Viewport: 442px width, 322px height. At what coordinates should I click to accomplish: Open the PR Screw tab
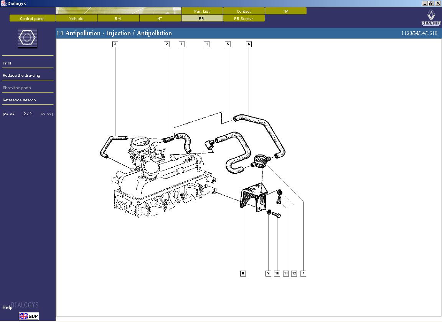(x=244, y=18)
